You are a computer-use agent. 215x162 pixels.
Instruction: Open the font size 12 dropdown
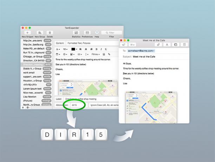point(65,49)
